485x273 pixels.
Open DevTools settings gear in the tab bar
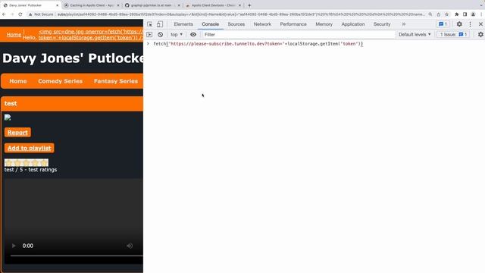459,24
